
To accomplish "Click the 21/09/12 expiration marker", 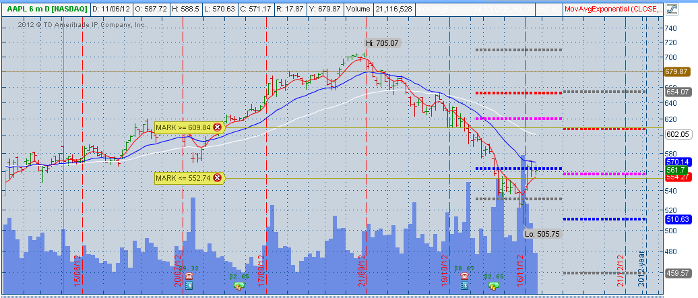I will pos(362,271).
